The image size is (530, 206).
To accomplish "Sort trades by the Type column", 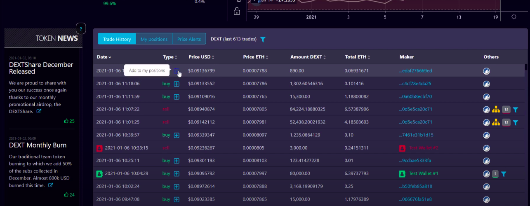I will click(x=170, y=57).
